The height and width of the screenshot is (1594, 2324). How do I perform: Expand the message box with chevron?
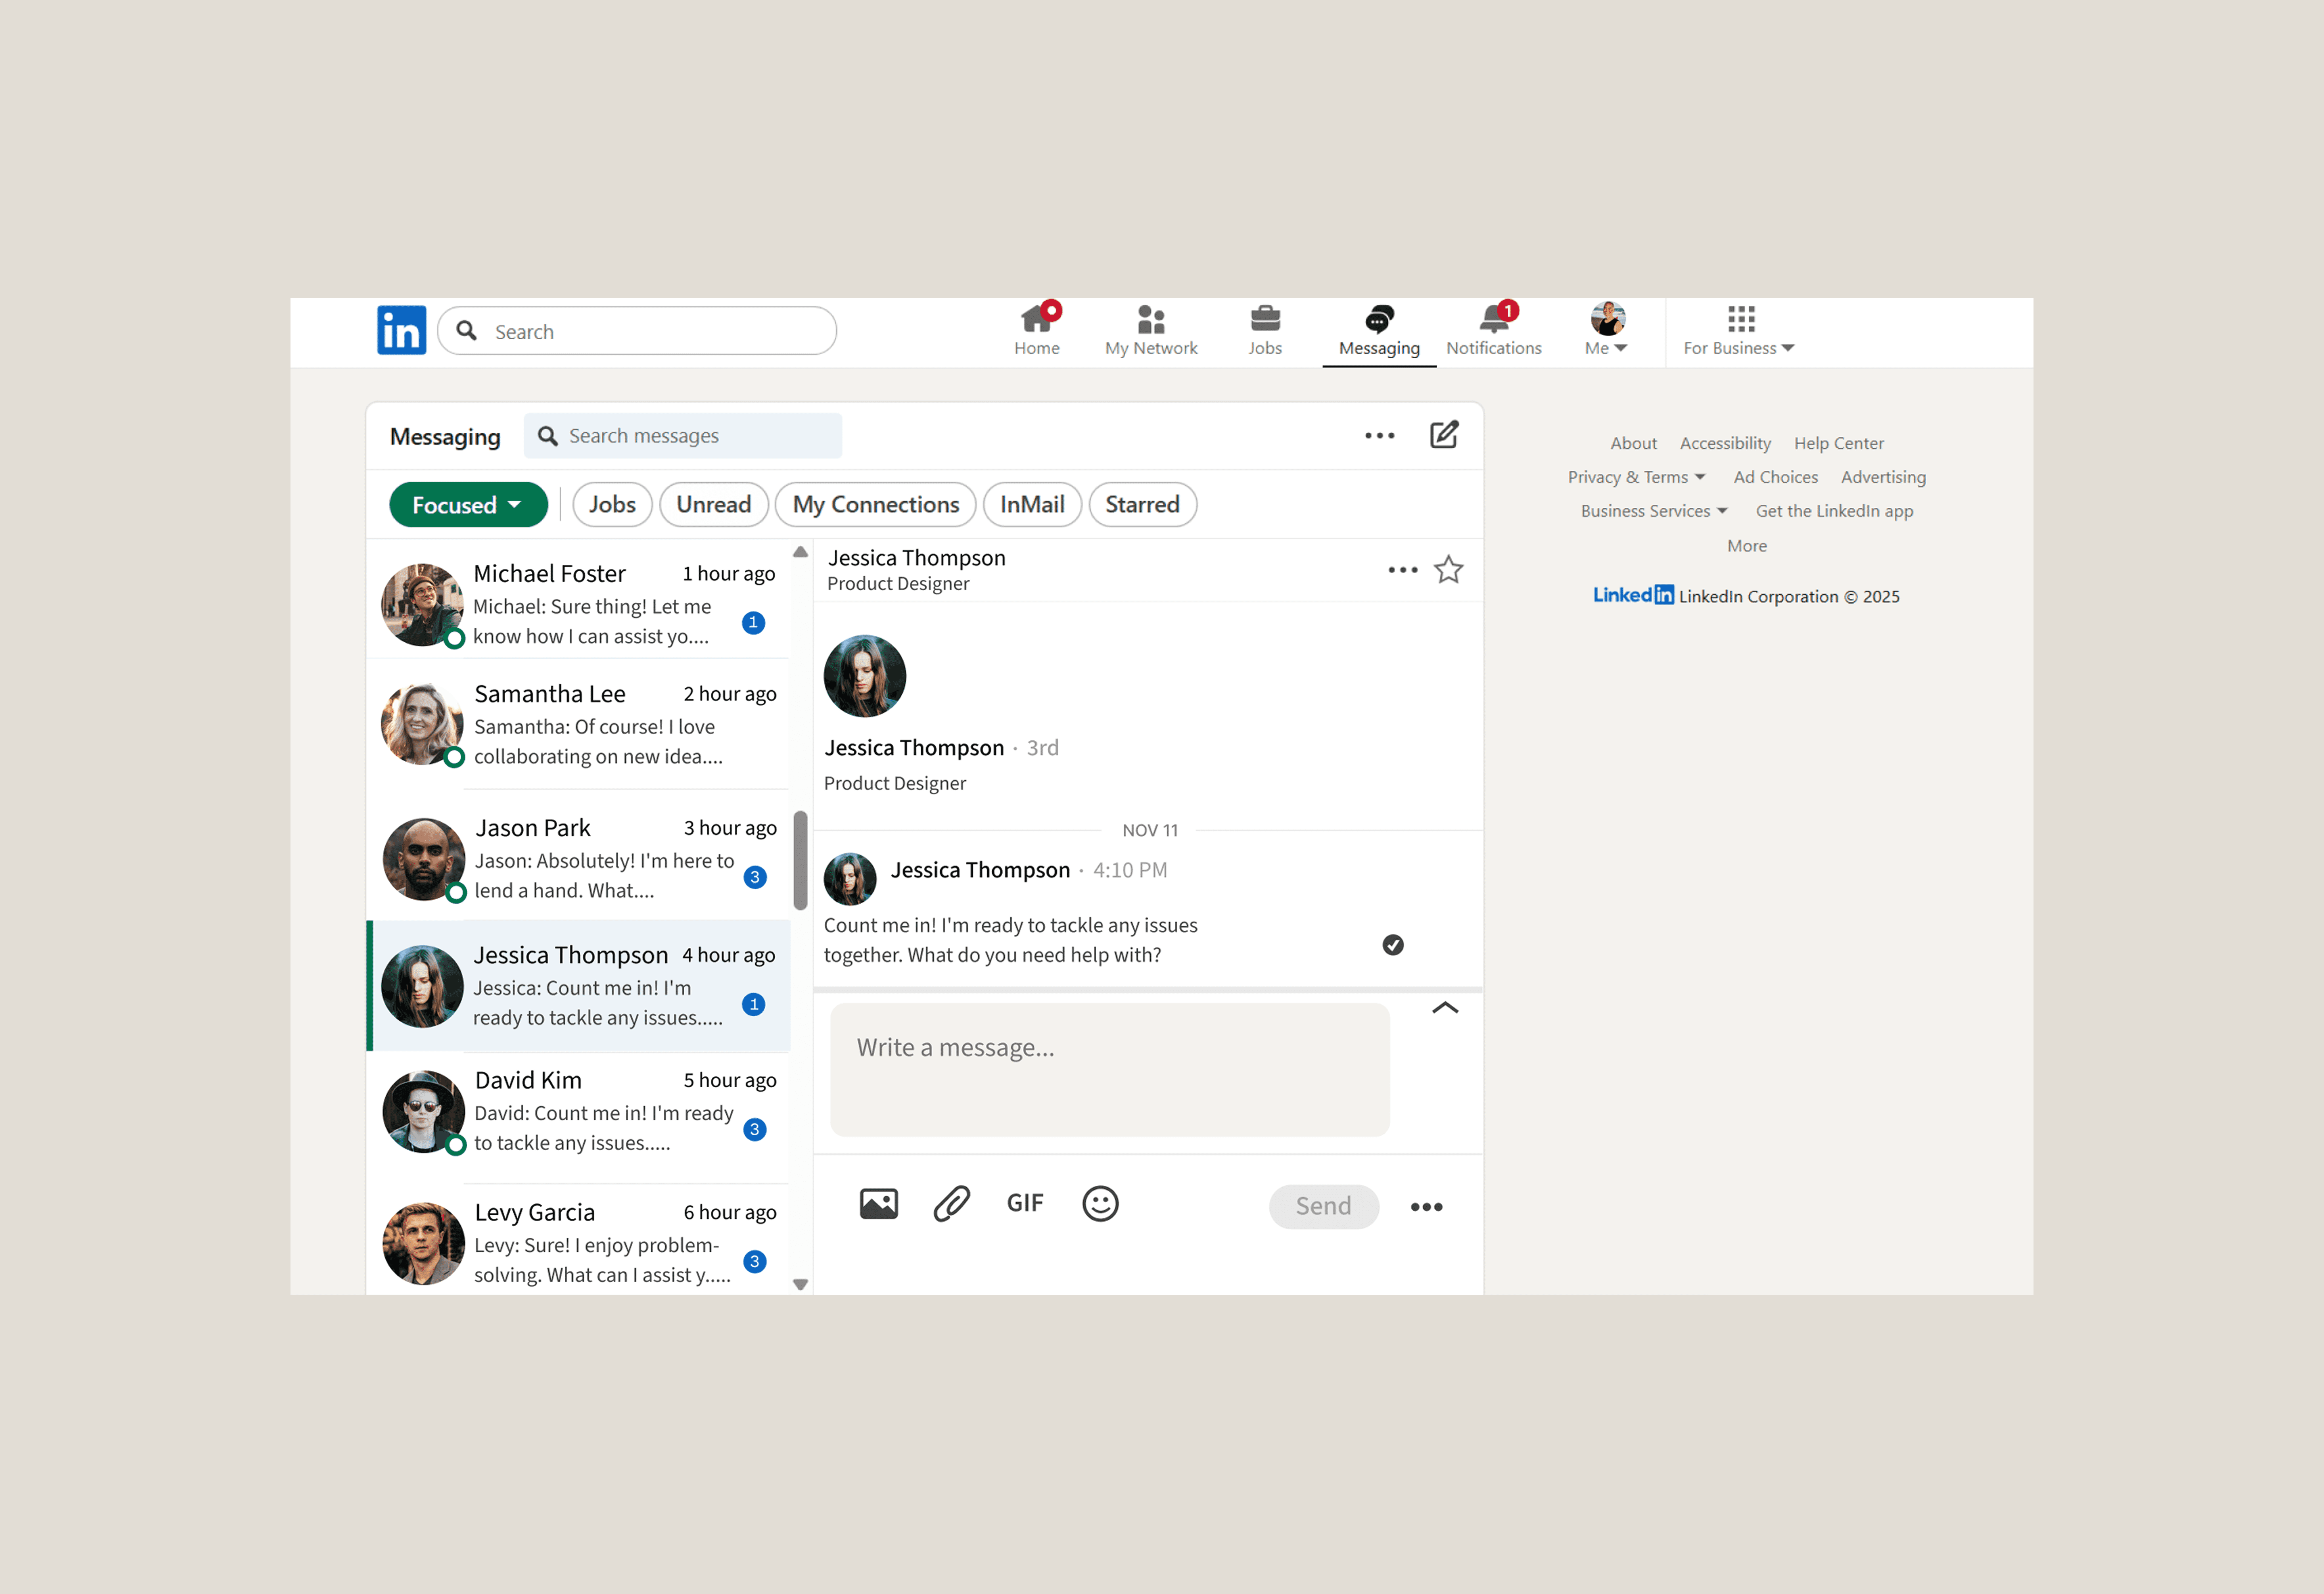(x=1445, y=1008)
